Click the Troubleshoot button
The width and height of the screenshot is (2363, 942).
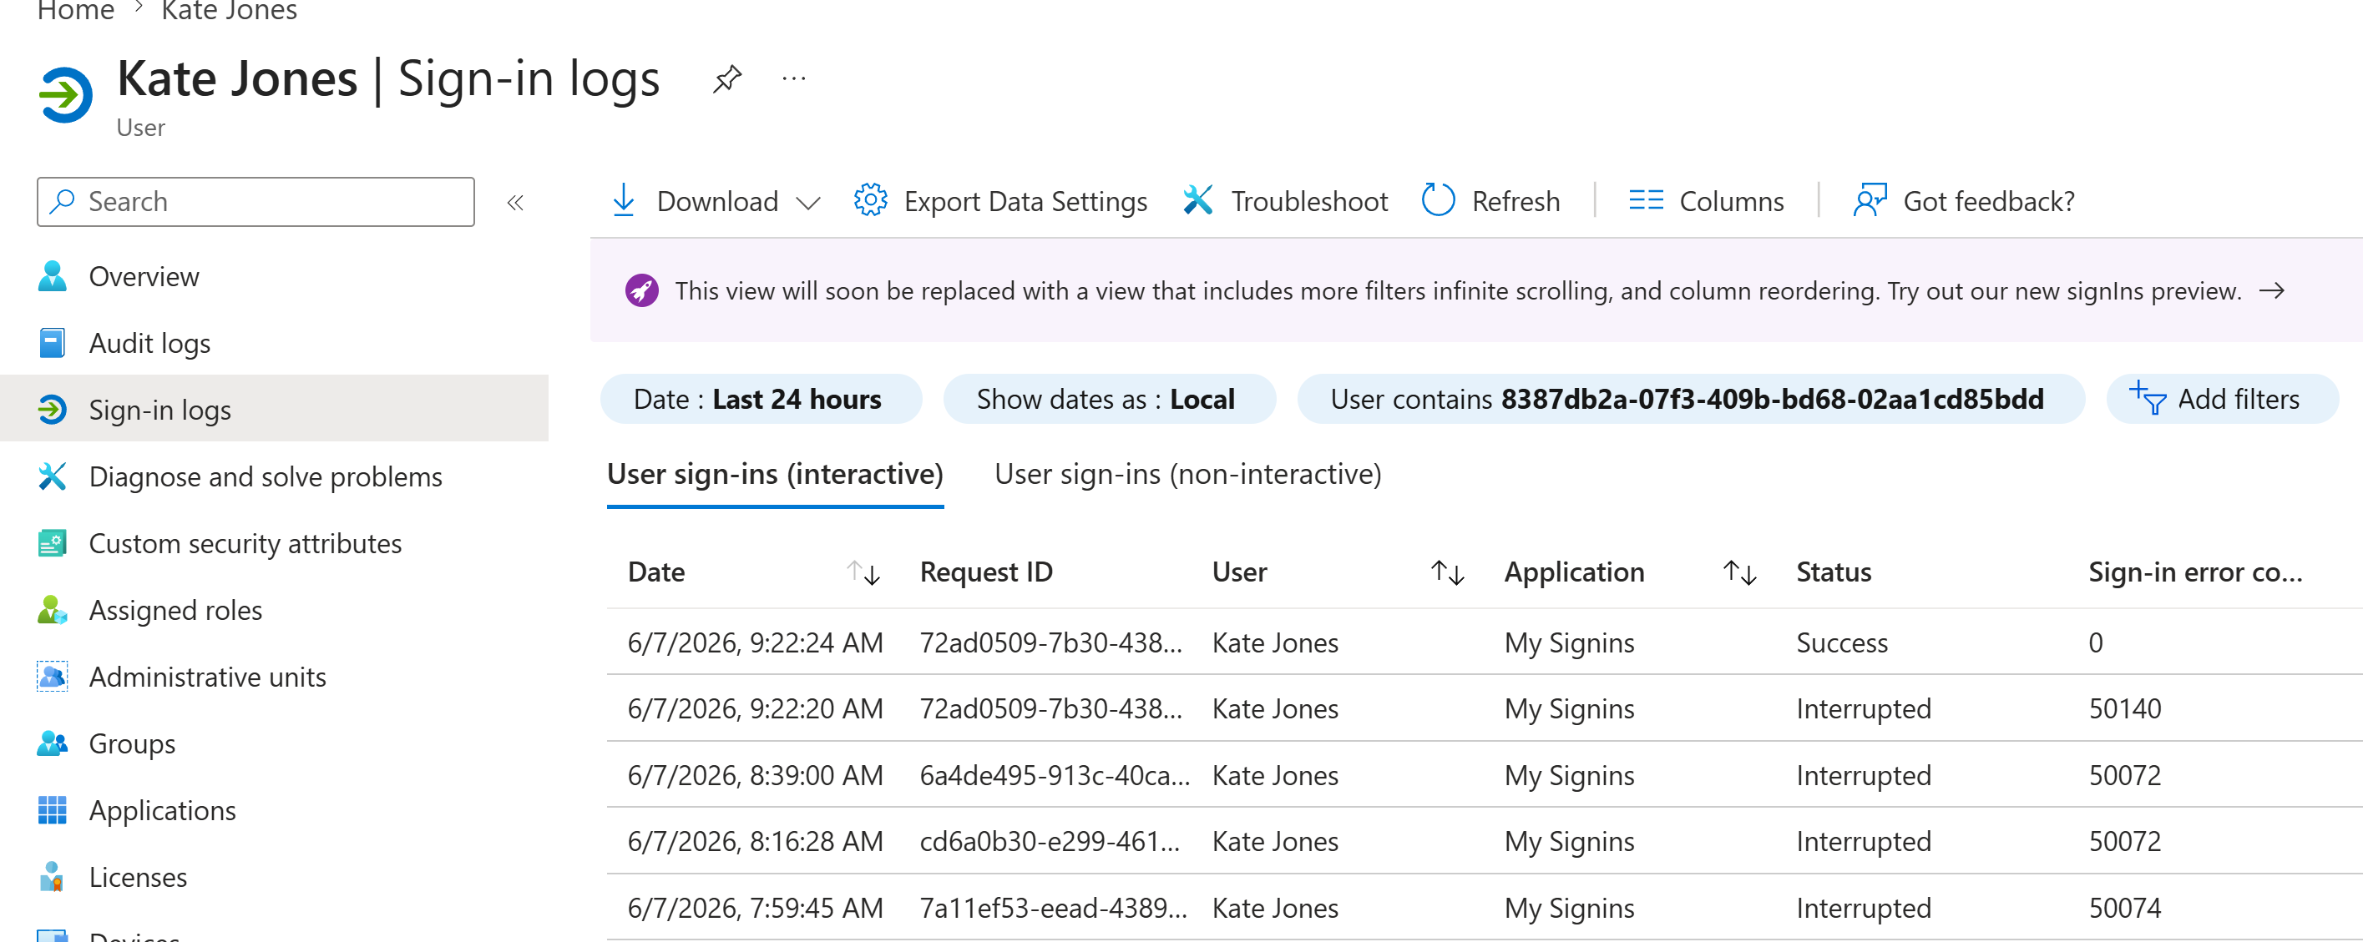[x=1284, y=201]
